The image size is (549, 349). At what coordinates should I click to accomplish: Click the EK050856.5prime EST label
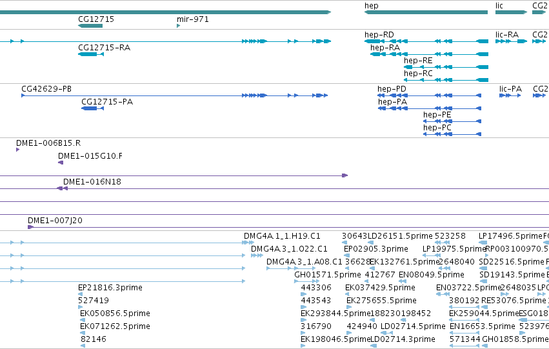tap(115, 314)
